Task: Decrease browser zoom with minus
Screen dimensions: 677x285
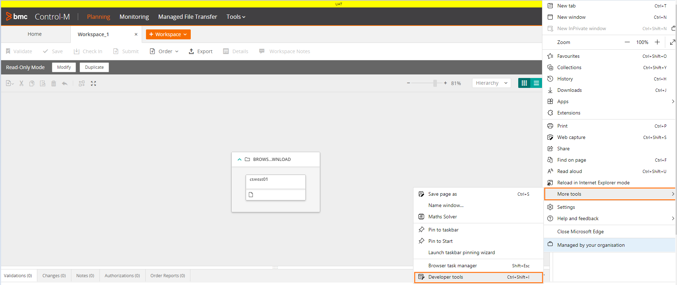Action: (x=627, y=42)
